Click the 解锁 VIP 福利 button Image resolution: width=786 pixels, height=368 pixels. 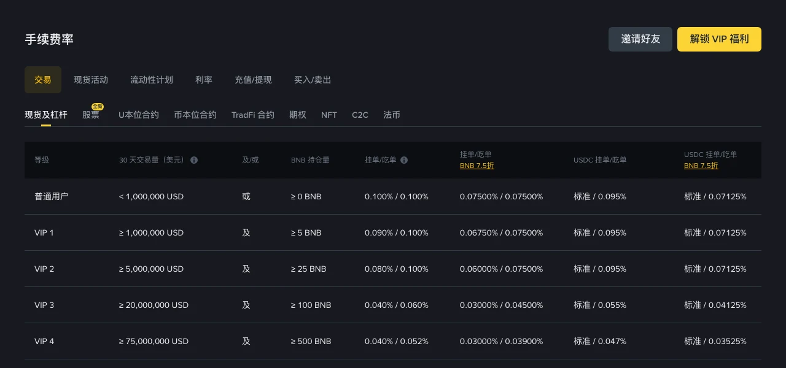tap(719, 39)
